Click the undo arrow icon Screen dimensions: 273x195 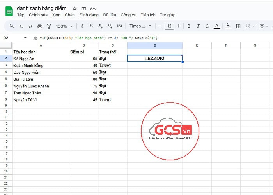pos(21,26)
